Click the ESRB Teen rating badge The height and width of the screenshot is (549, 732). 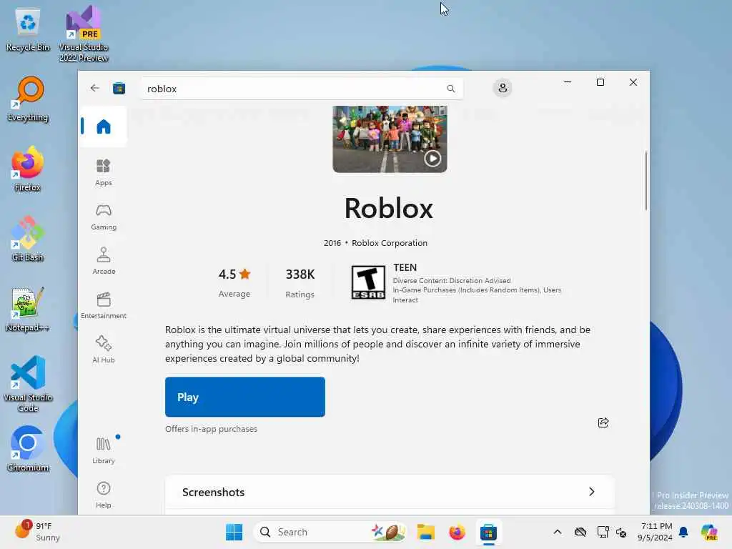point(368,282)
